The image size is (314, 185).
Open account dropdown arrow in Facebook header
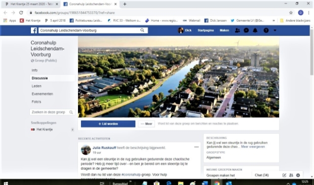click(275, 30)
